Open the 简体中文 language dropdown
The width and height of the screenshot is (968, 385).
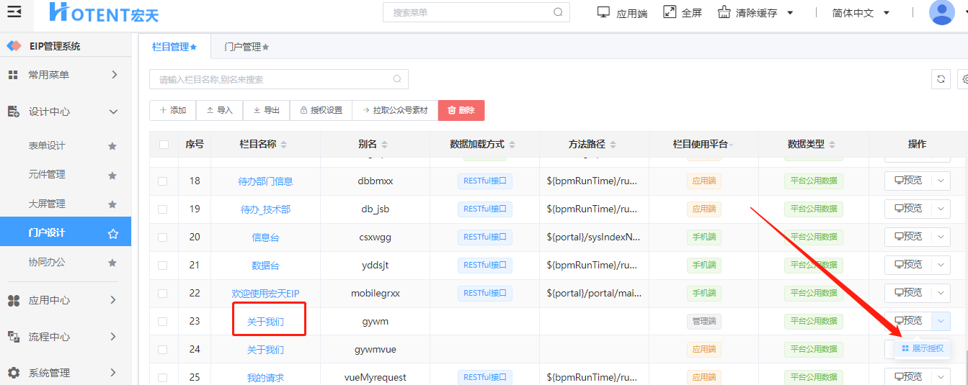tap(861, 13)
